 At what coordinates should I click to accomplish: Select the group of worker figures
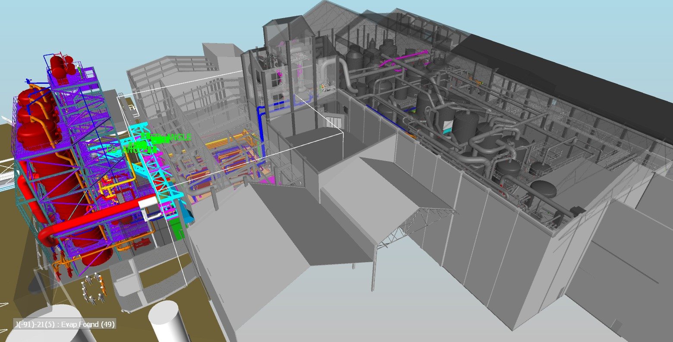tap(93, 288)
